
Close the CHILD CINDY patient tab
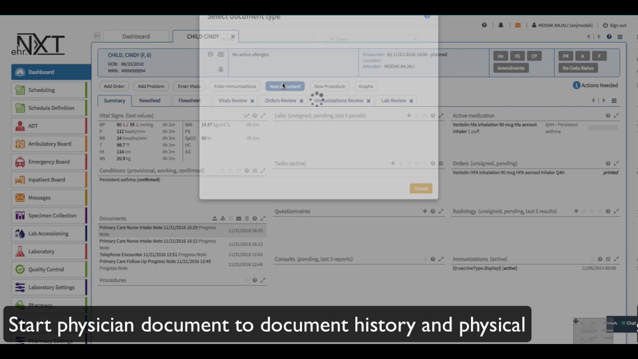(233, 36)
